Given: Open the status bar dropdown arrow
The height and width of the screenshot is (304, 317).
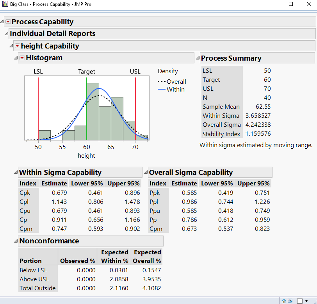Looking at the screenshot, I should click(306, 301).
